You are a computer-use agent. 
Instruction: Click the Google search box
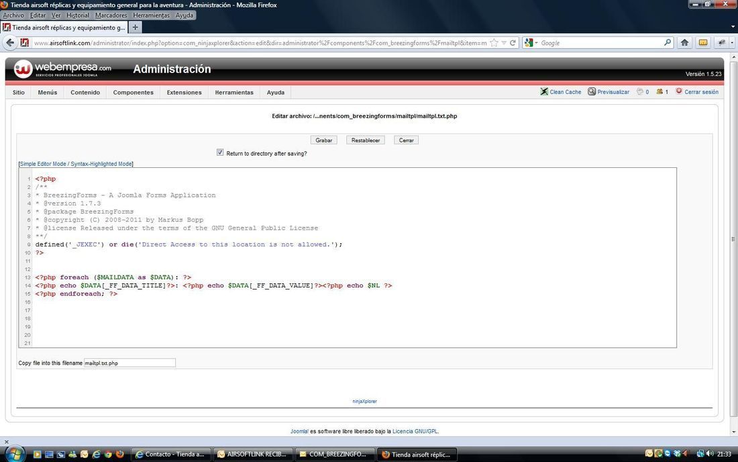pos(601,43)
